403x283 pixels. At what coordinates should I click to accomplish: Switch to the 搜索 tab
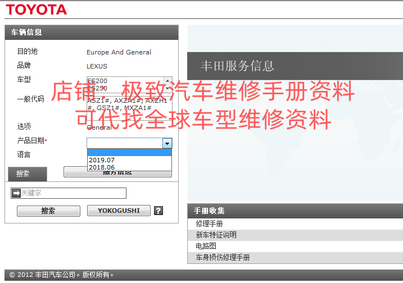point(28,174)
